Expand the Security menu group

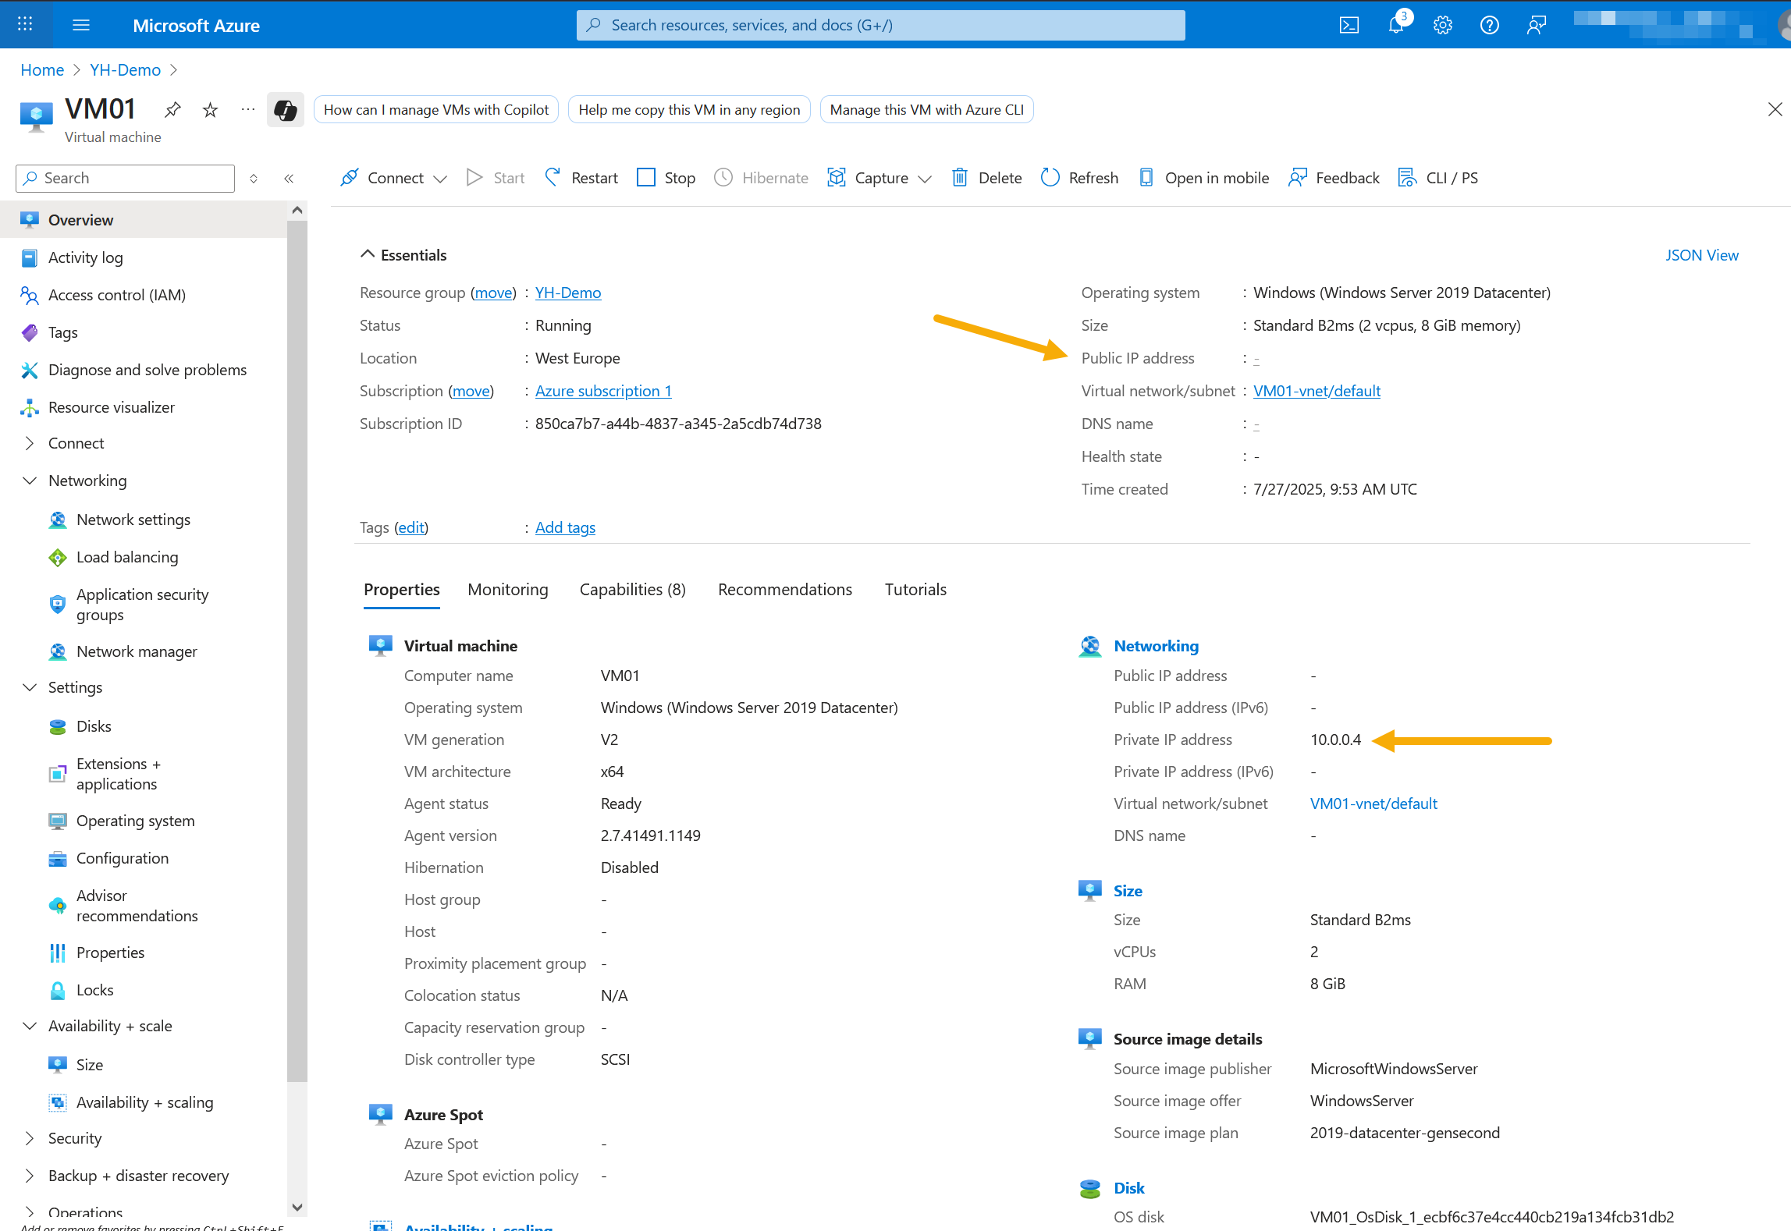[x=30, y=1138]
